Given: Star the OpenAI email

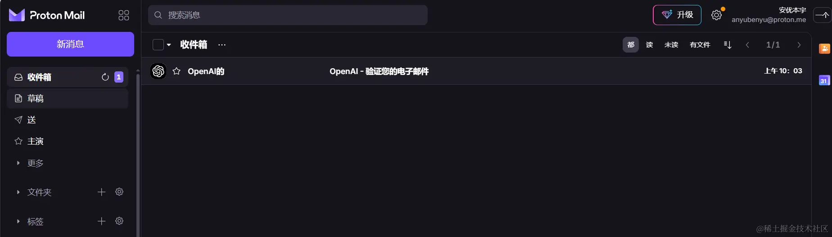Looking at the screenshot, I should pos(176,71).
